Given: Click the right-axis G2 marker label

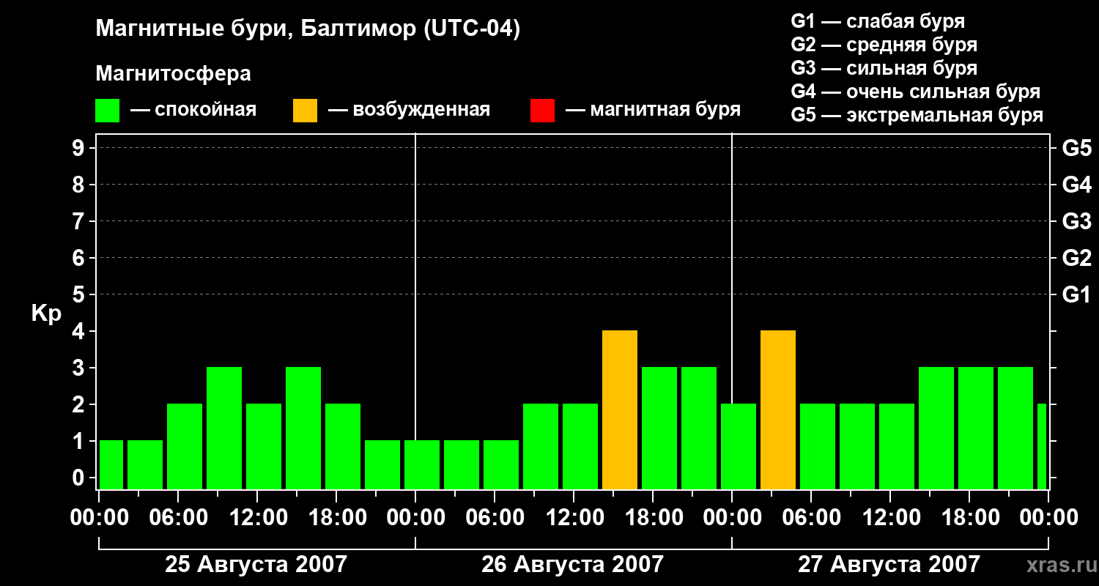Looking at the screenshot, I should tap(1076, 259).
